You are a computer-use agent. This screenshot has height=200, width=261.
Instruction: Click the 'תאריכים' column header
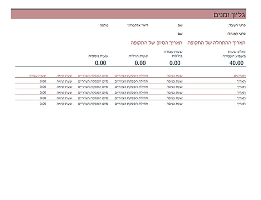tap(240, 76)
